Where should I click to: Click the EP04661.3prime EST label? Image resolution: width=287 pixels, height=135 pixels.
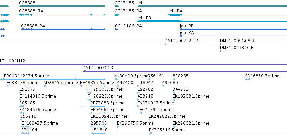tap(108, 110)
